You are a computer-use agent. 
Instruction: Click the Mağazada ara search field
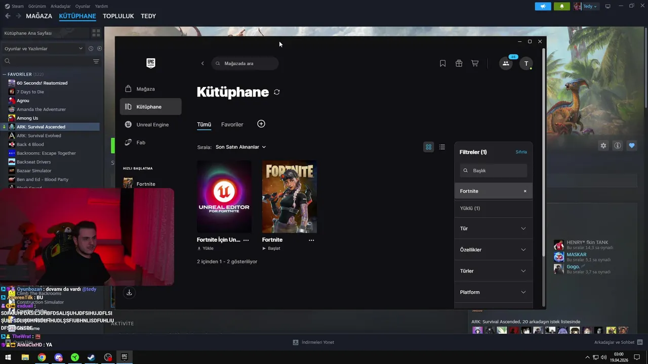click(245, 64)
